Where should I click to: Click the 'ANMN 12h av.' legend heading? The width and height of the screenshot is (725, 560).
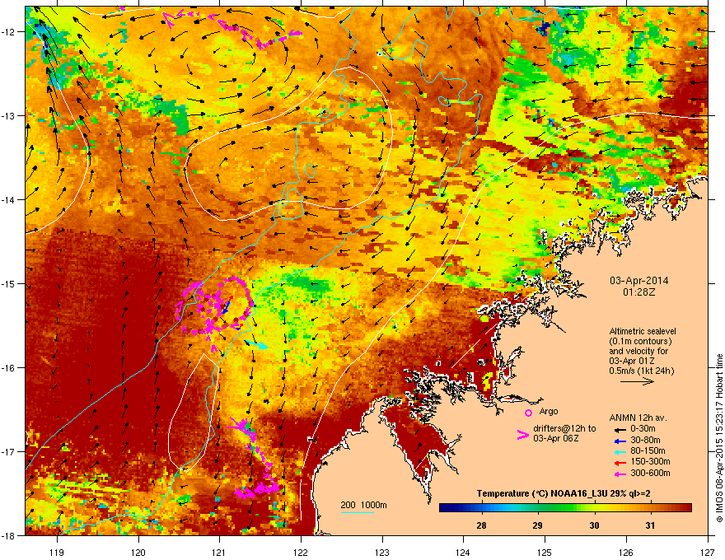click(x=638, y=418)
